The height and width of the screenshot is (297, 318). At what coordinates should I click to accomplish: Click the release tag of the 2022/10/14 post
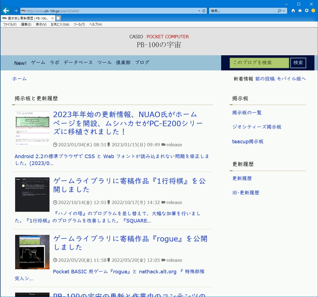174,202
